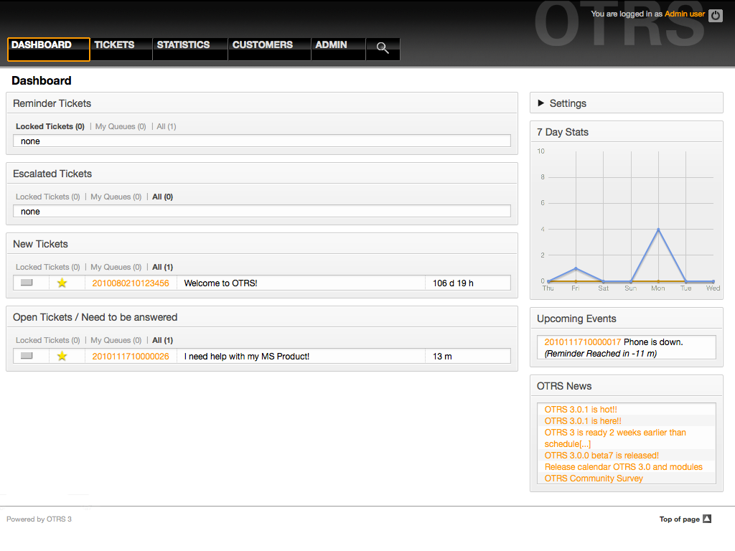Click the 'Open Tickets / Need to be answered' header
735x551 pixels.
[261, 316]
